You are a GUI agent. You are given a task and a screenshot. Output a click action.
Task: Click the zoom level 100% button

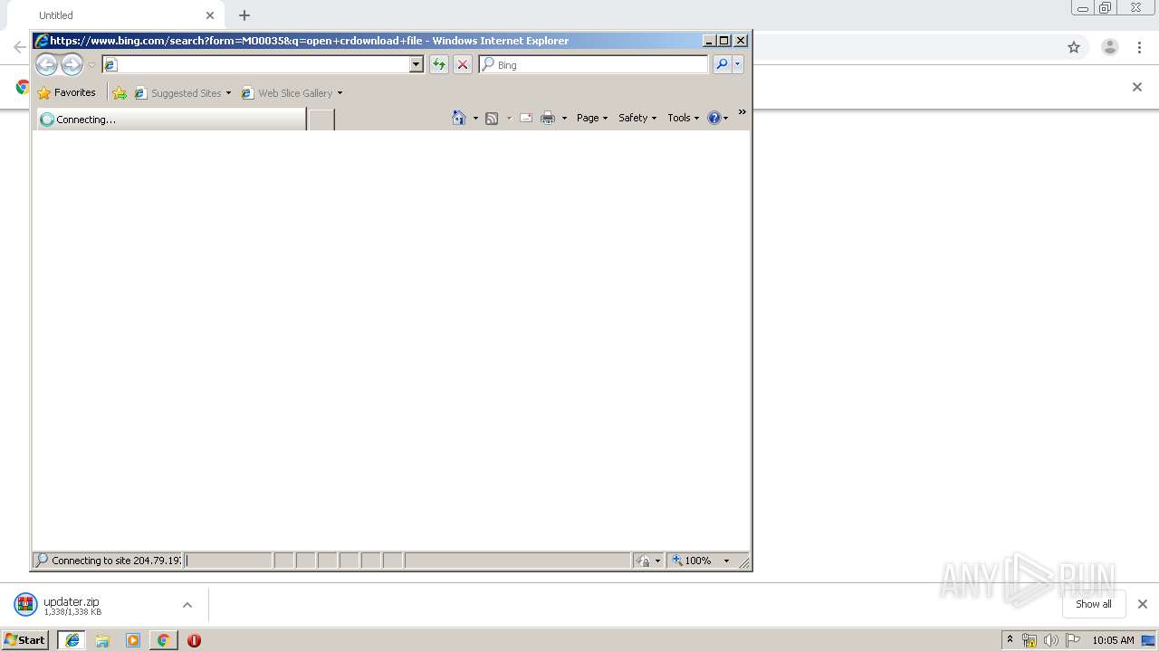[x=693, y=561]
